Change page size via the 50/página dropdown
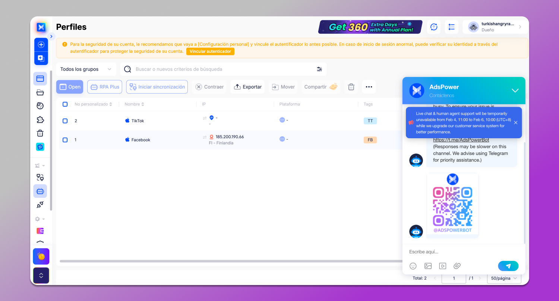 tap(504, 278)
